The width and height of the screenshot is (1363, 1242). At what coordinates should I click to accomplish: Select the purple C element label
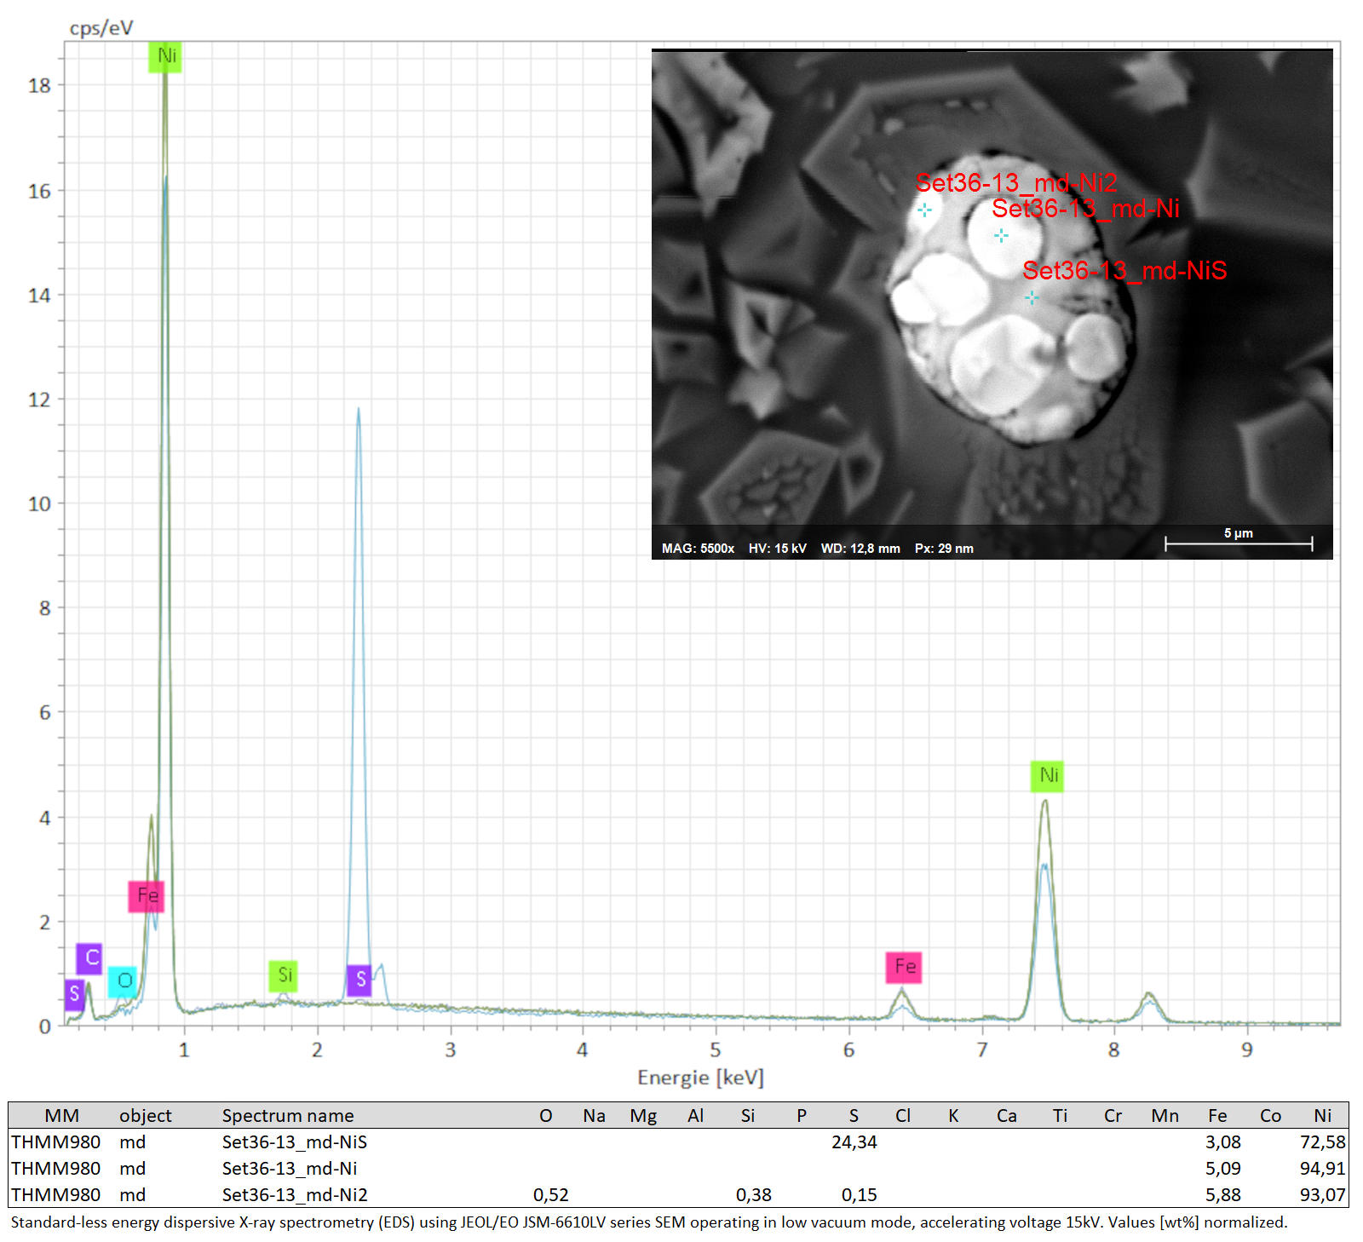point(89,958)
